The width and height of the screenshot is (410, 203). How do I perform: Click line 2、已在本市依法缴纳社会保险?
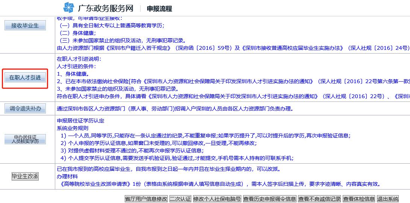click(x=233, y=81)
